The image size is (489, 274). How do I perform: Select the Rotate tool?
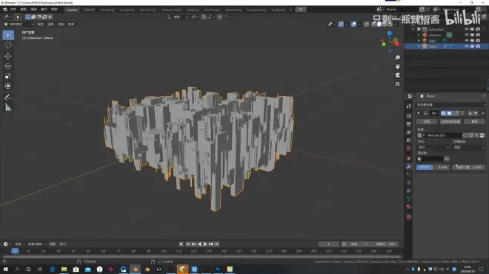pos(8,66)
